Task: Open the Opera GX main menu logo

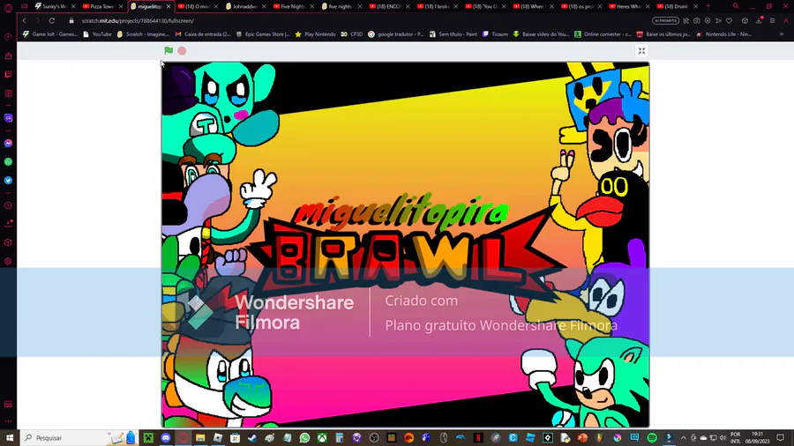Action: (8, 6)
